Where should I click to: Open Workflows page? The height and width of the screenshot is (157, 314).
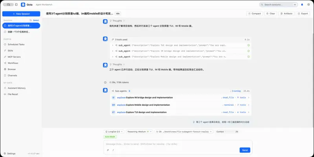(x=21, y=63)
